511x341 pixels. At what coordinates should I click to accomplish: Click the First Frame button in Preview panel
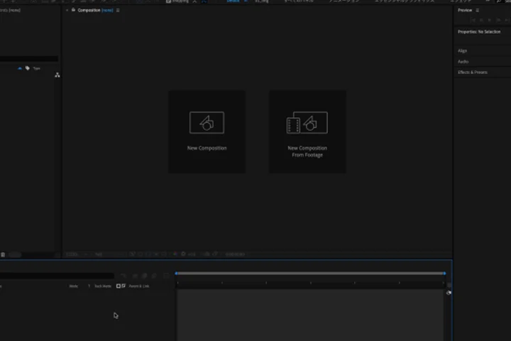tap(473, 20)
